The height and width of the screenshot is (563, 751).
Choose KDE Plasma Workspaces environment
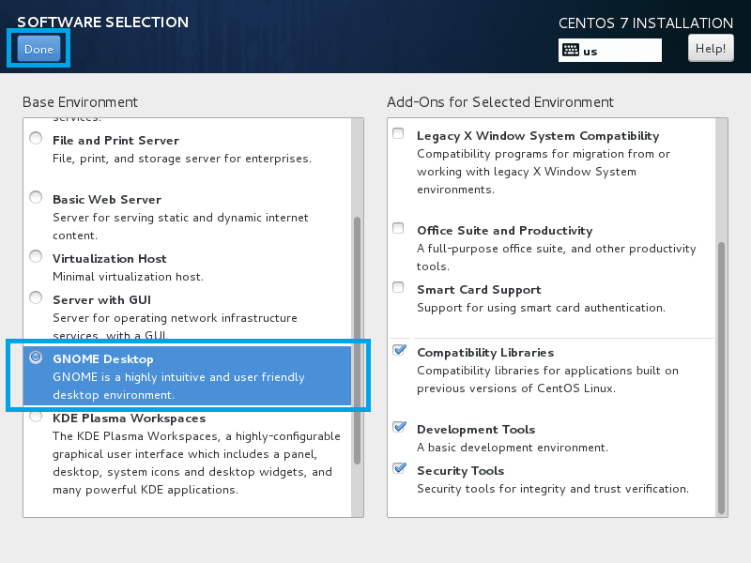tap(36, 417)
